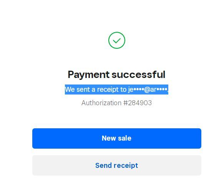Click the word Payment in heading
Screen dimensions: 224x179
pos(89,75)
